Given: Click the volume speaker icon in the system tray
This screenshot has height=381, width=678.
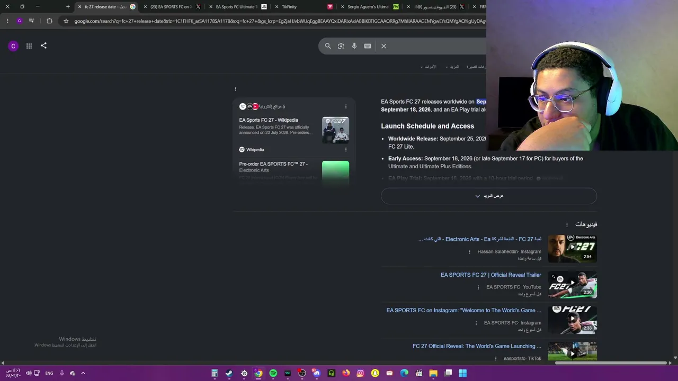Looking at the screenshot, I should point(29,373).
